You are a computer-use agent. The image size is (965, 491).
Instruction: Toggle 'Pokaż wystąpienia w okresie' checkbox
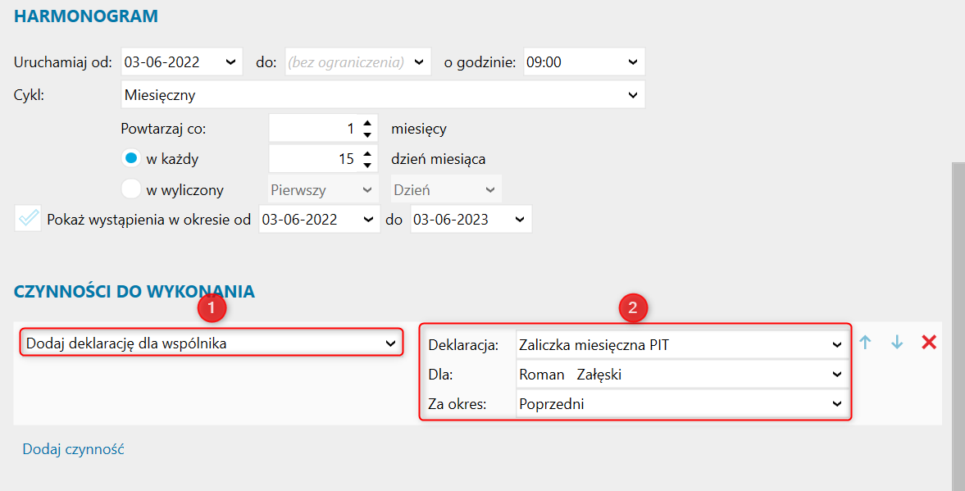(28, 219)
